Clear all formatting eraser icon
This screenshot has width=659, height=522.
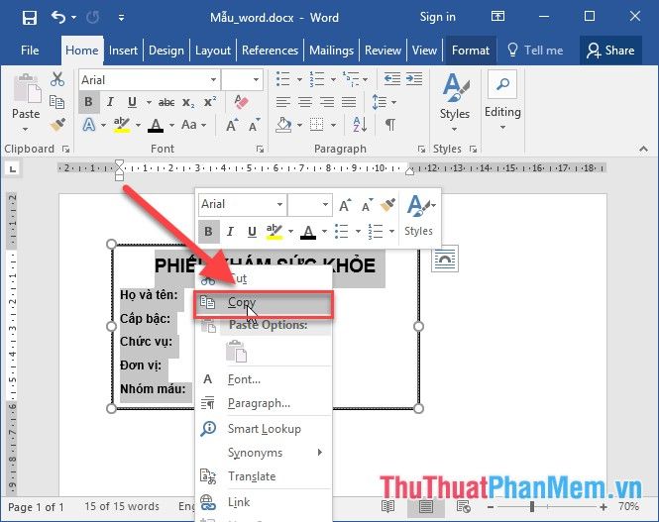pos(241,102)
